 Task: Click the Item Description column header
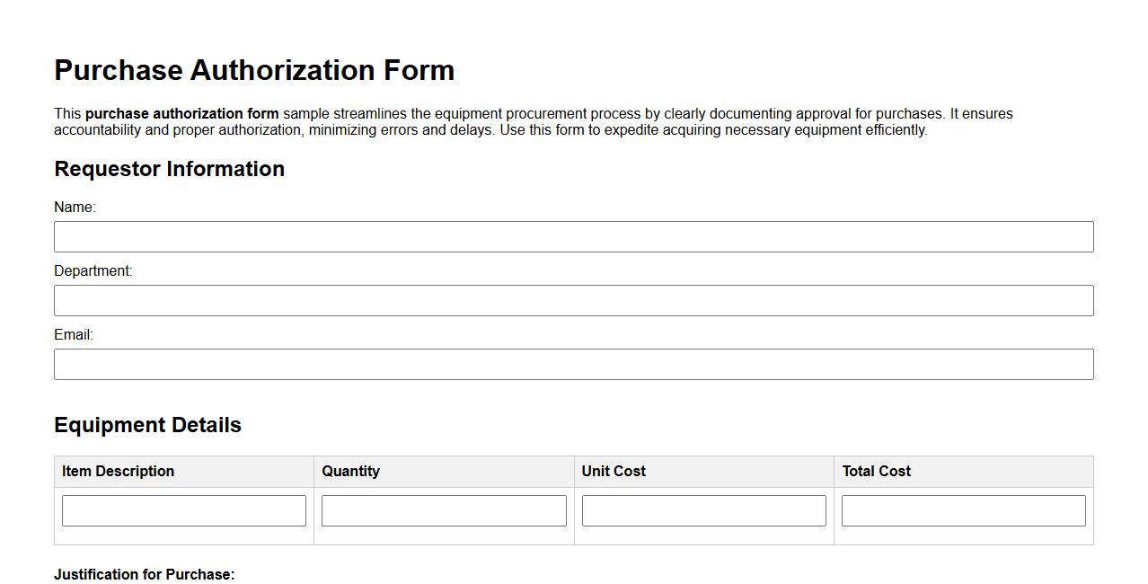pyautogui.click(x=117, y=471)
